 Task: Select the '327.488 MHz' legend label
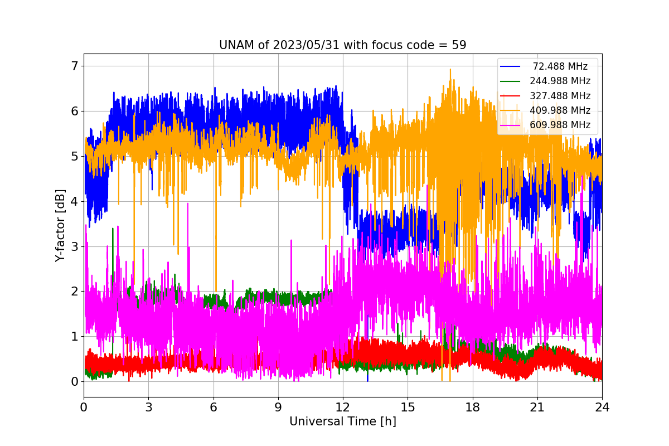click(x=560, y=96)
